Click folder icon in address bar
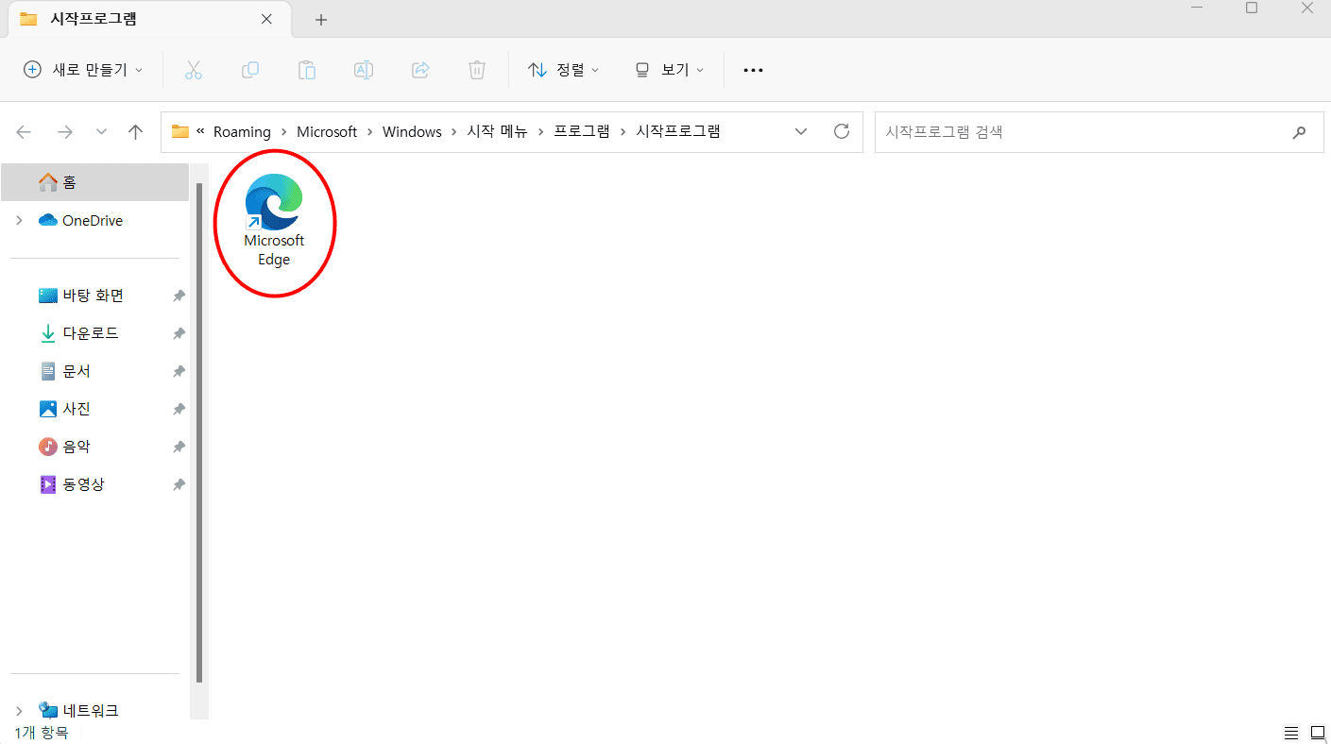 [x=179, y=131]
